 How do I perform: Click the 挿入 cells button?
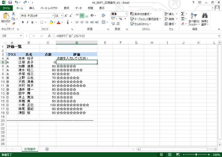pos(171,14)
